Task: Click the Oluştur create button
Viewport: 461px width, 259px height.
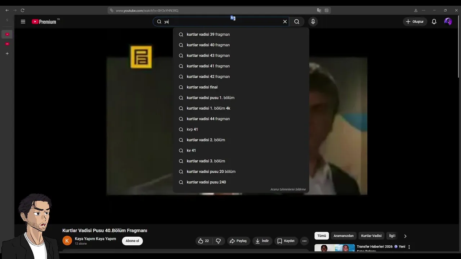Action: [415, 22]
